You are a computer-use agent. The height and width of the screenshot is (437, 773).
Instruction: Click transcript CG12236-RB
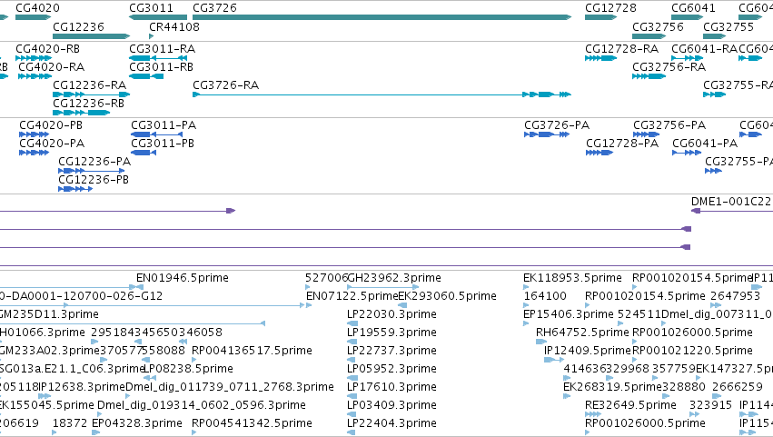click(x=82, y=113)
